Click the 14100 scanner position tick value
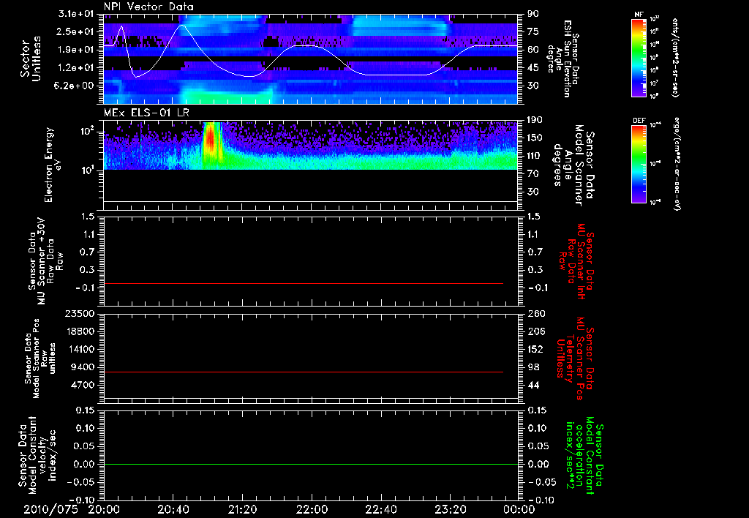The width and height of the screenshot is (749, 518). coord(80,349)
